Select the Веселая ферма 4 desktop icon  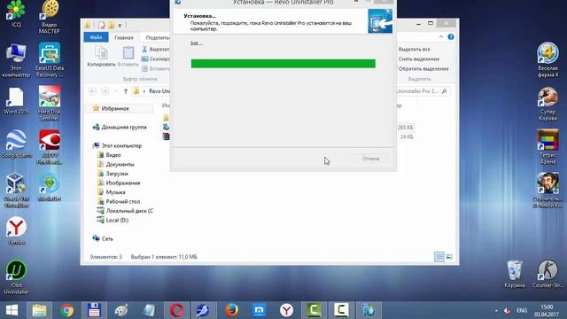pos(548,60)
